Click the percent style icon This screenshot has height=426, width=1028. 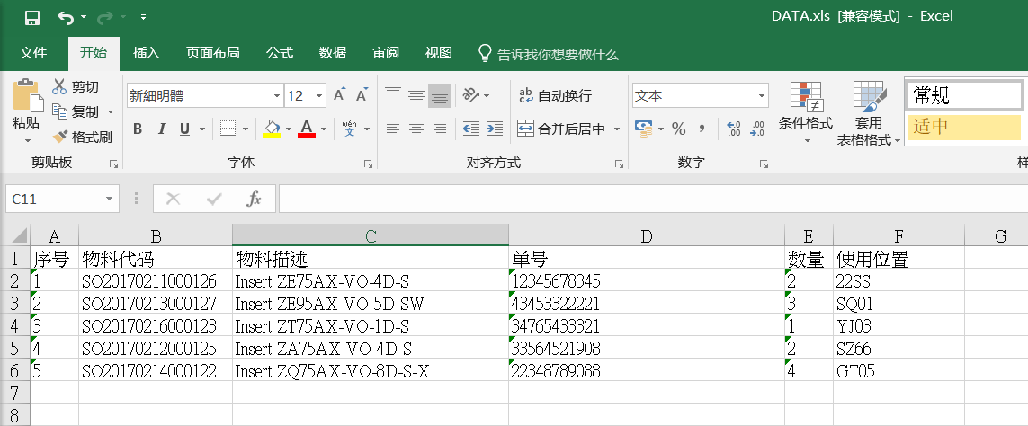(x=678, y=129)
